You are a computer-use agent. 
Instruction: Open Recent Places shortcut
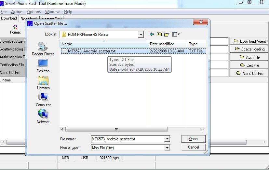(x=43, y=49)
